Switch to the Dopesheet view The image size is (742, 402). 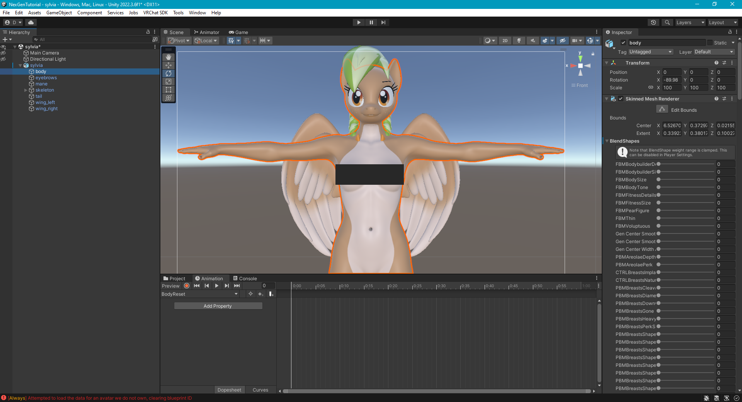click(x=229, y=390)
